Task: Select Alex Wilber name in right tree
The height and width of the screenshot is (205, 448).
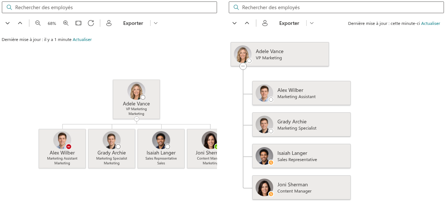Action: (x=290, y=90)
